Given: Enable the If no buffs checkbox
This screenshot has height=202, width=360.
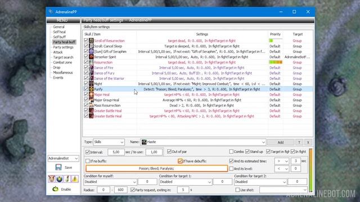Looking at the screenshot, I should point(88,161).
